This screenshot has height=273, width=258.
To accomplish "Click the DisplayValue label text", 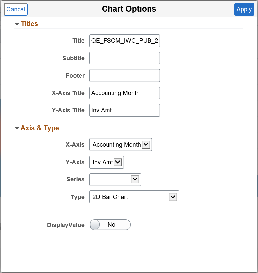I will click(x=66, y=225).
